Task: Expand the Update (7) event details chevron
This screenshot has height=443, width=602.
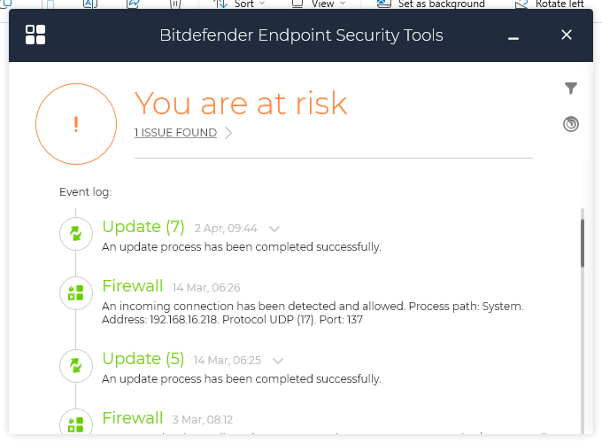Action: click(274, 229)
